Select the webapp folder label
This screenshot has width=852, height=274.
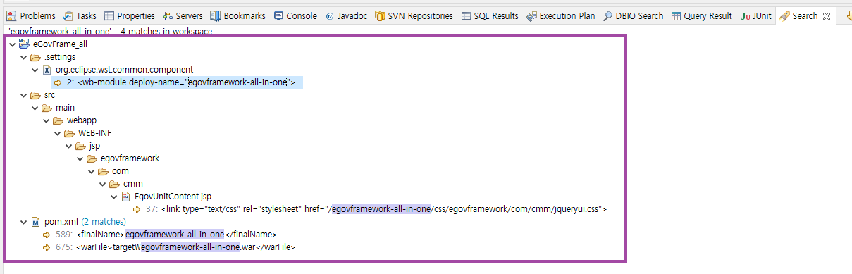82,120
